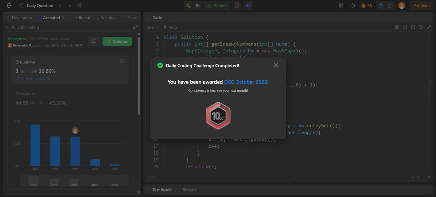
Task: Submit the solution
Action: (x=217, y=5)
